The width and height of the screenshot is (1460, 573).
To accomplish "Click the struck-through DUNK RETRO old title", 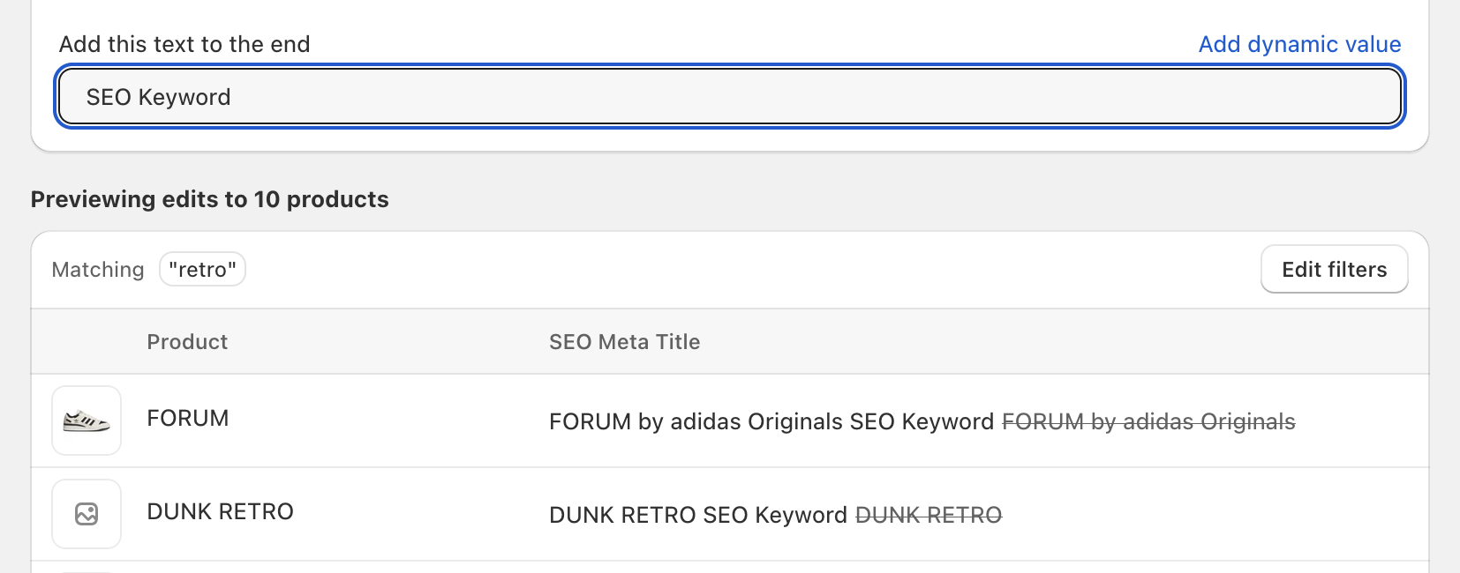I will pos(929,515).
